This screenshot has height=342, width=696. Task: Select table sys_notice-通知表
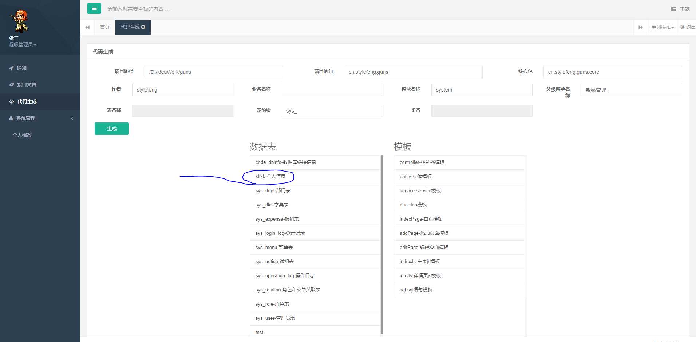[315, 262]
